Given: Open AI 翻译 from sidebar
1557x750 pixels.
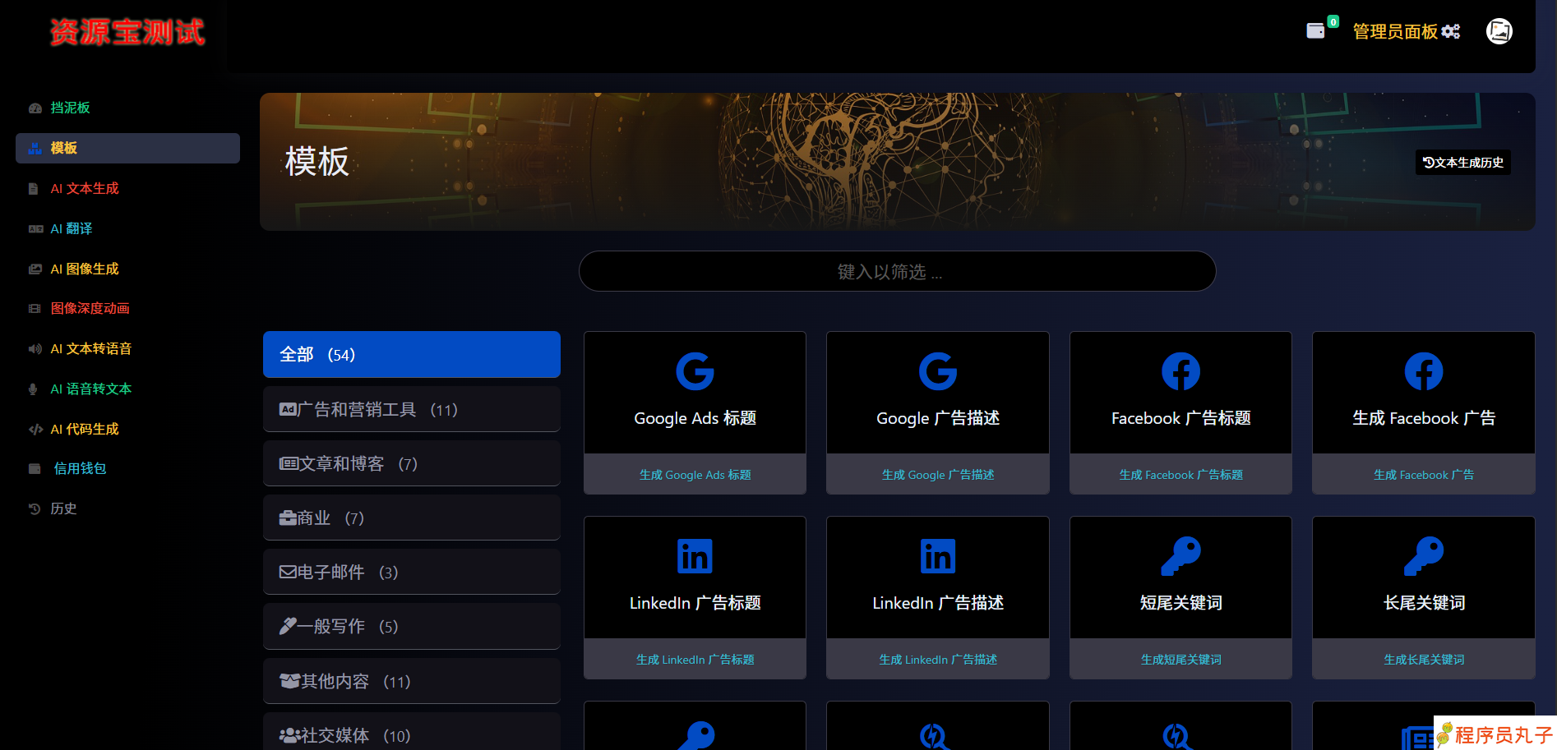Looking at the screenshot, I should (x=72, y=228).
